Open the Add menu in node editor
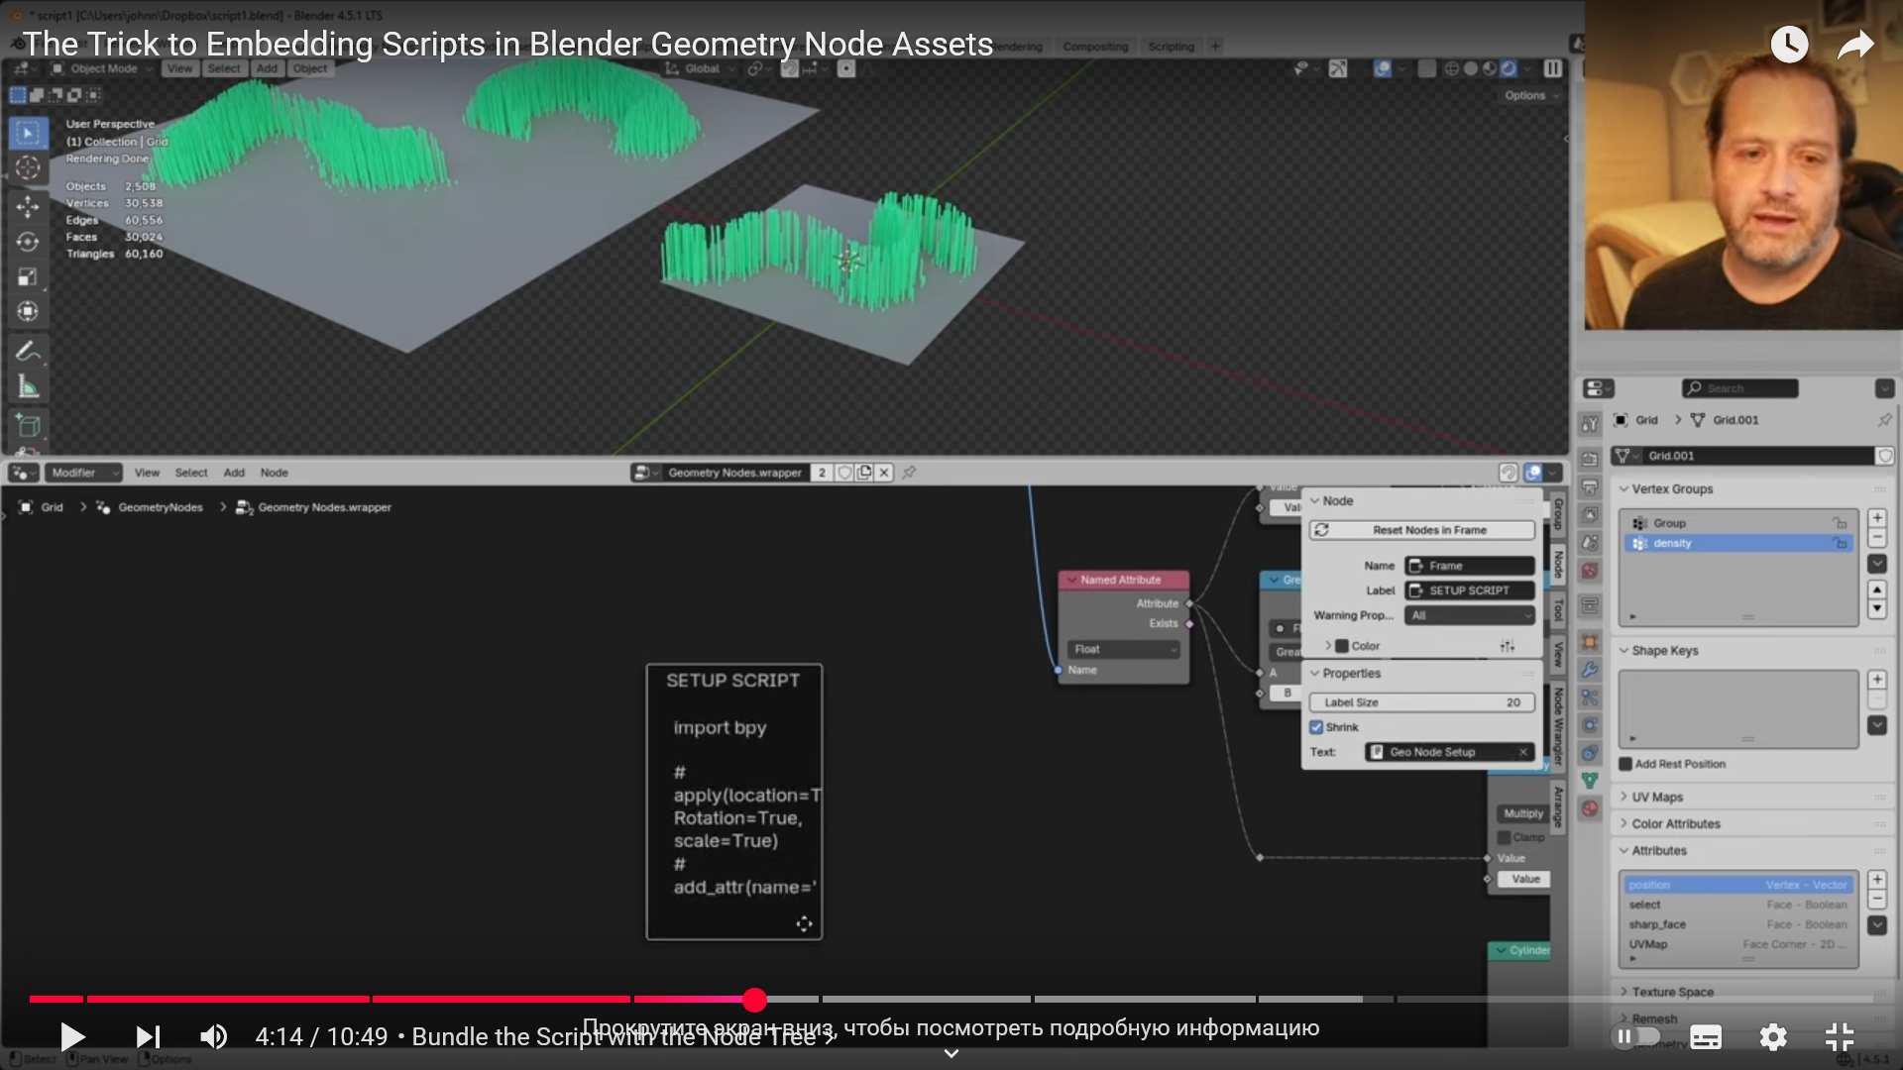 (234, 473)
